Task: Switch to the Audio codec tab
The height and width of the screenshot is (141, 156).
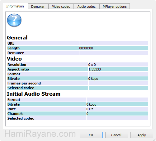Action: [x=87, y=7]
